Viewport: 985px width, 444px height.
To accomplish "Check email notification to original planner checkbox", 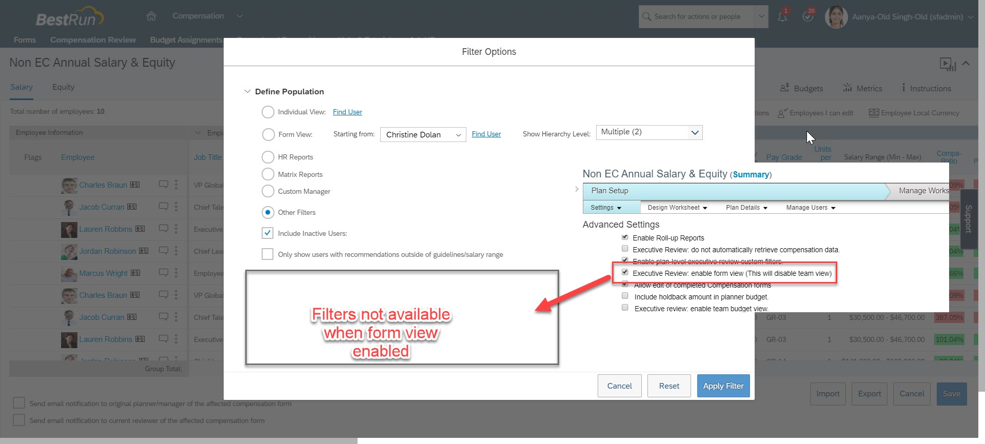I will 19,403.
